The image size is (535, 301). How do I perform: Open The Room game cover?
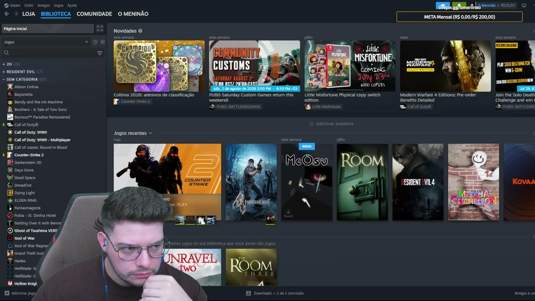(x=362, y=182)
